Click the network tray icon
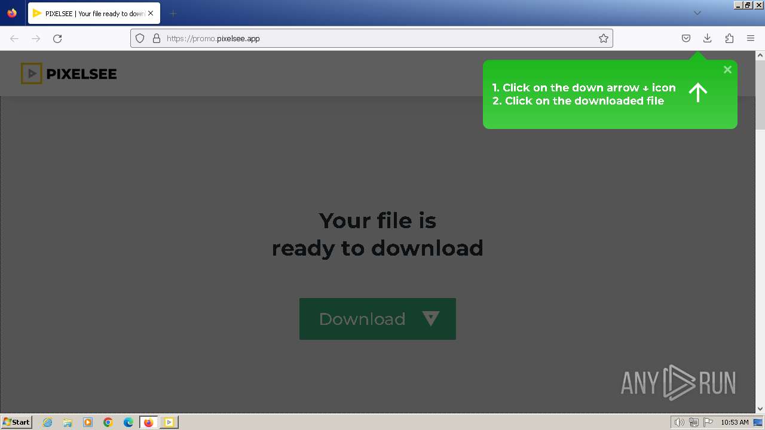765x430 pixels. click(x=694, y=422)
